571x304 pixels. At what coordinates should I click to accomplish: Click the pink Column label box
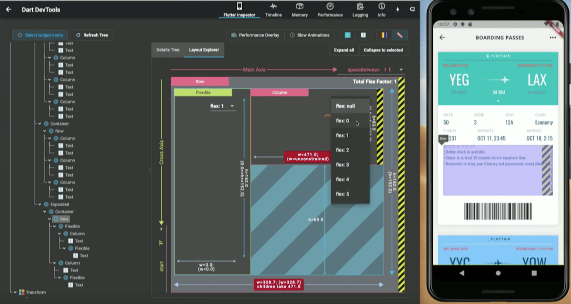click(x=279, y=92)
